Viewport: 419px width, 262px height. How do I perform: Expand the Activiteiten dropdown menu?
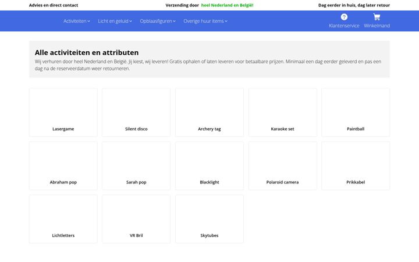pos(77,21)
